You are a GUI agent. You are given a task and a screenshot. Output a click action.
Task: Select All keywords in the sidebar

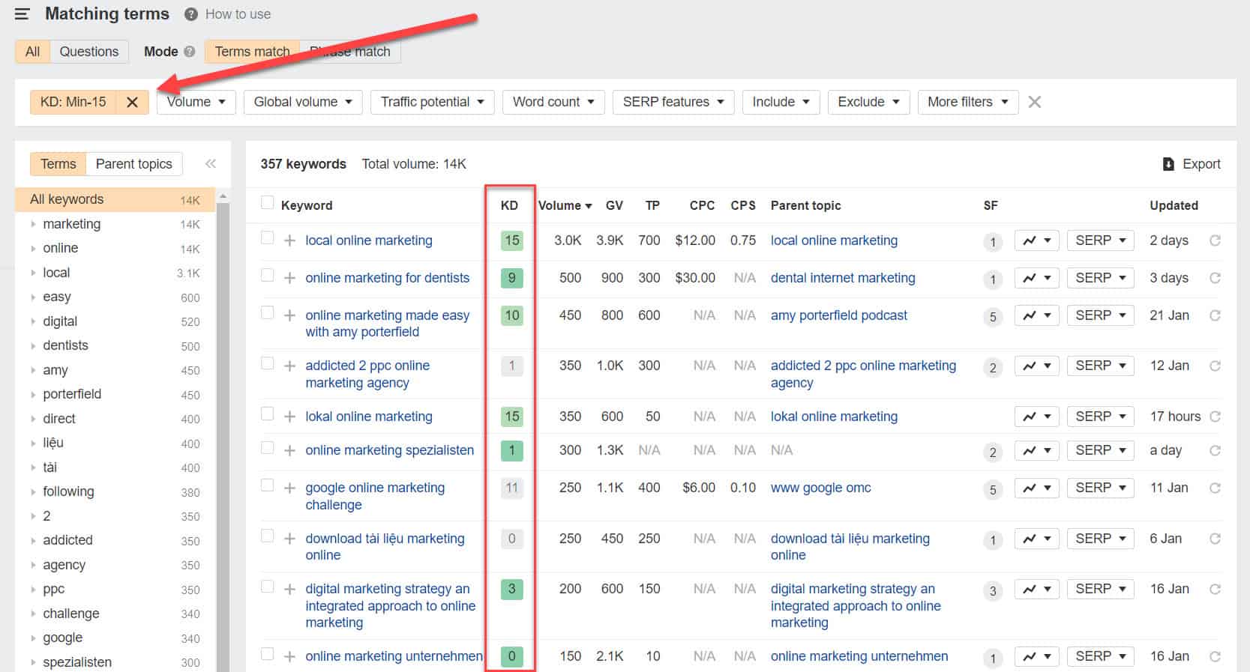115,199
